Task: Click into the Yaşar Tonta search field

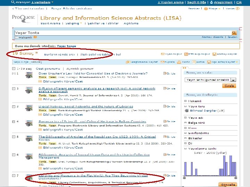Action: tap(123, 33)
